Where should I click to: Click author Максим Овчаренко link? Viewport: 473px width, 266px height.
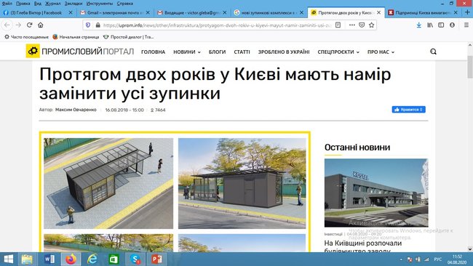tap(76, 110)
